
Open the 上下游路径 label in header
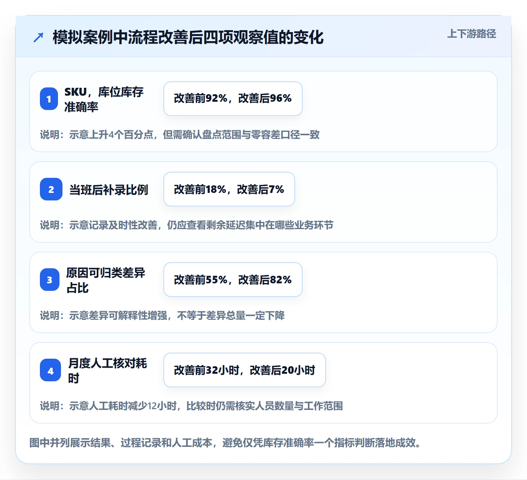472,34
